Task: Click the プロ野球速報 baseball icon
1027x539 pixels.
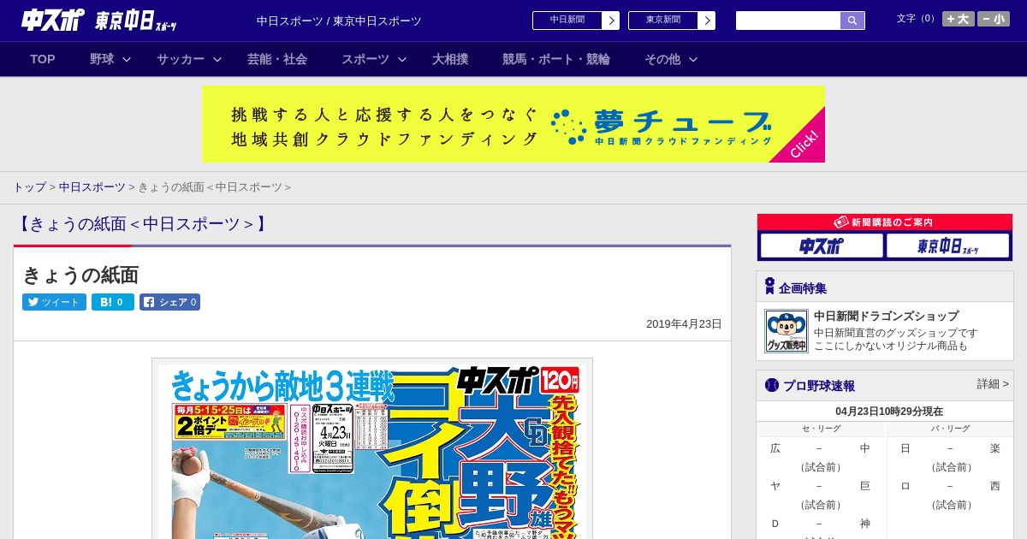Action: 772,385
